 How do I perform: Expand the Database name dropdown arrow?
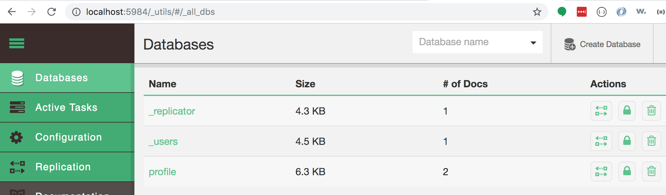[533, 43]
